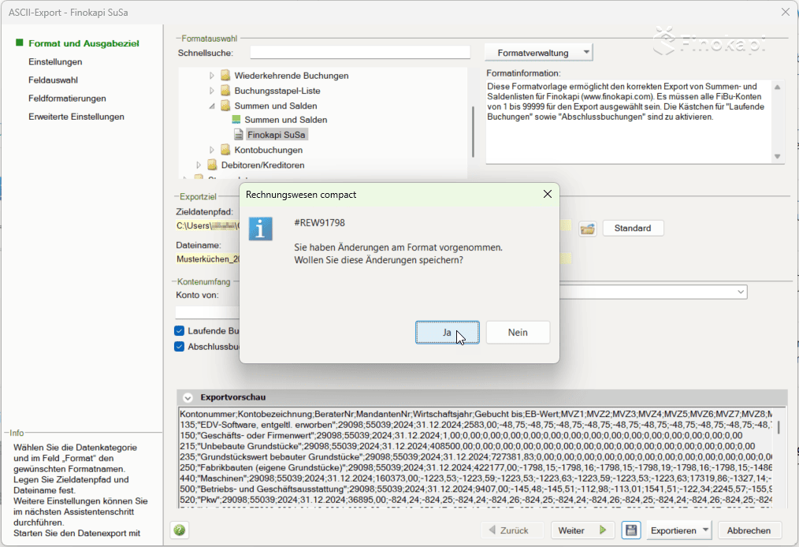Click the "Fabrikbauten (eigene Grundstücke)" preview row
Image resolution: width=799 pixels, height=547 pixels.
(x=476, y=467)
